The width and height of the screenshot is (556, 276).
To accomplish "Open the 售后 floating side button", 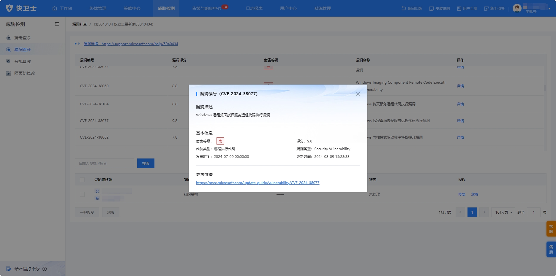I will click(551, 249).
